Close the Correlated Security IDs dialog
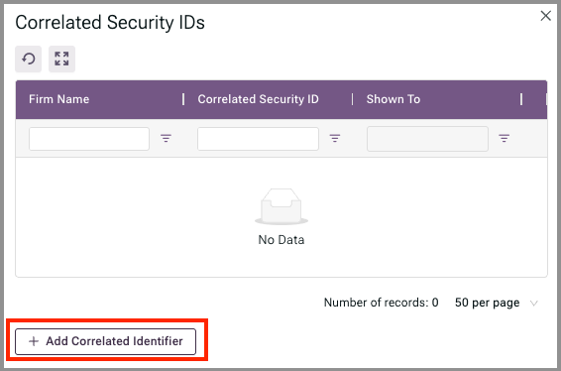Image resolution: width=561 pixels, height=371 pixels. (x=545, y=16)
